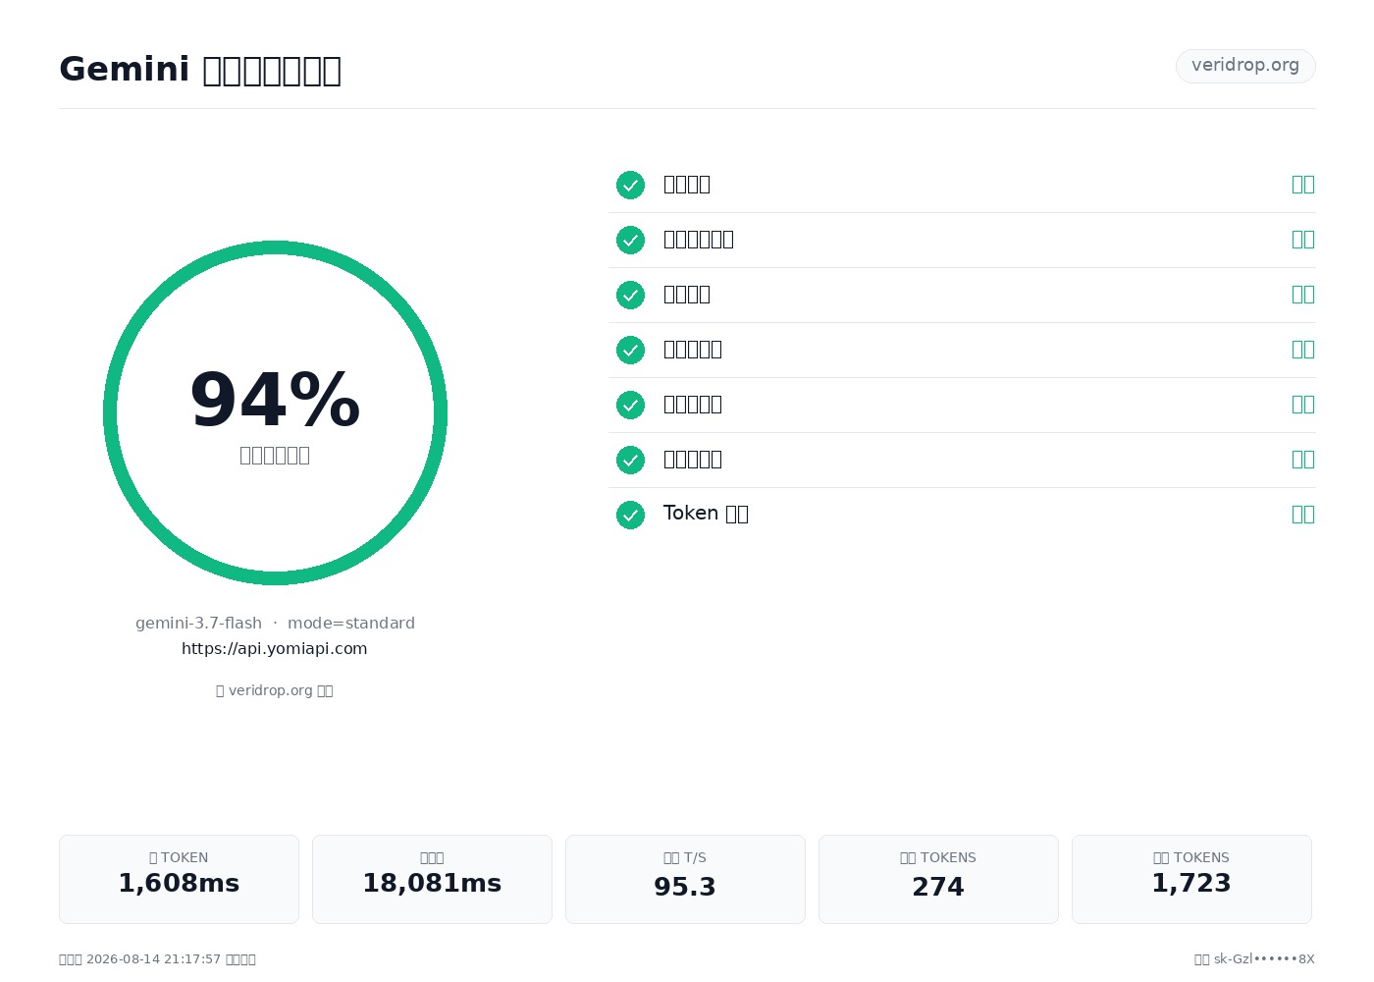This screenshot has height=982, width=1374.
Task: Click the 1,723 TOKENS stat card
Action: (x=1191, y=879)
